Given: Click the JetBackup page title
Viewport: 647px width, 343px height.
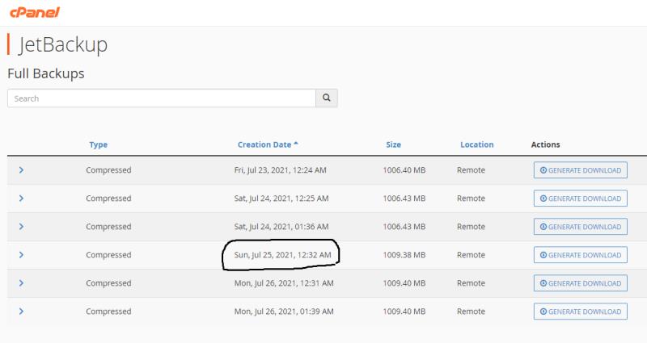Looking at the screenshot, I should click(63, 44).
